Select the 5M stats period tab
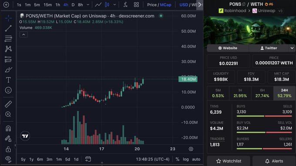 pyautogui.click(x=218, y=93)
